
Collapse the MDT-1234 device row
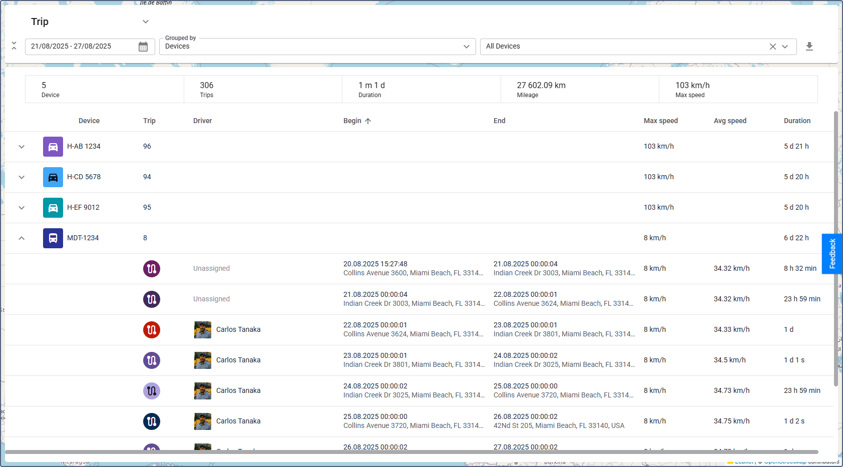click(x=22, y=238)
